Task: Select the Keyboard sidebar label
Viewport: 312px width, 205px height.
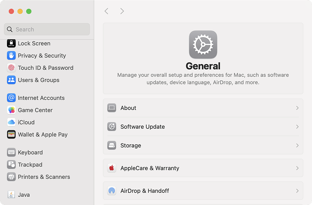Action: click(x=30, y=153)
